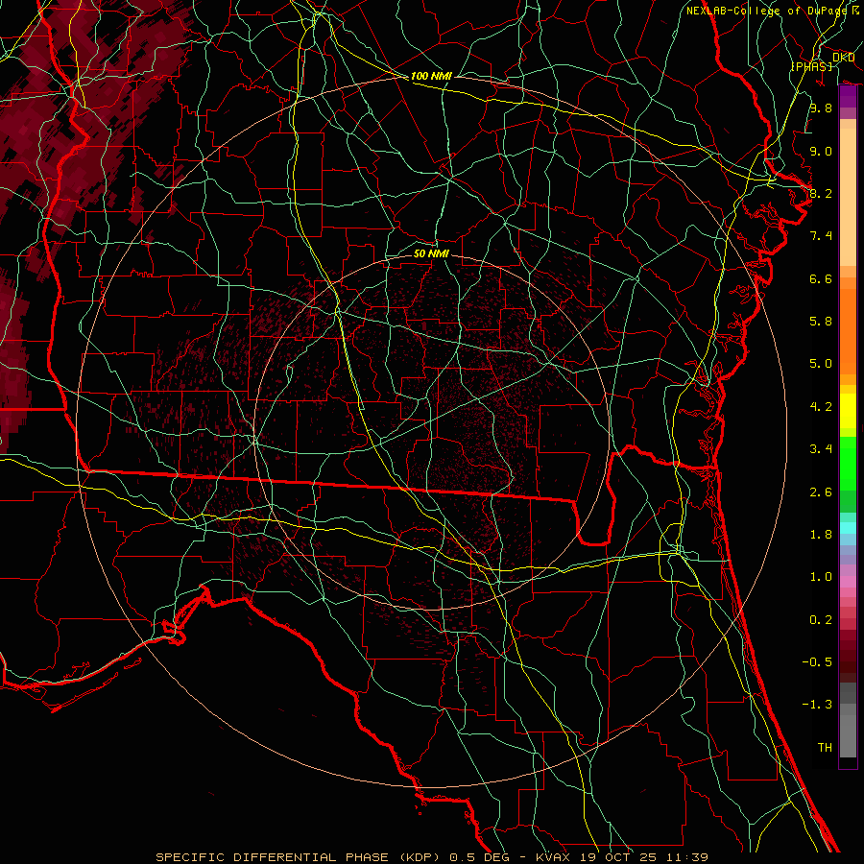
Task: Click the DKD product label
Action: coord(843,58)
